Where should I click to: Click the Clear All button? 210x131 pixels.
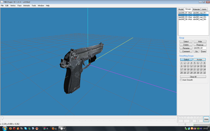point(193,77)
